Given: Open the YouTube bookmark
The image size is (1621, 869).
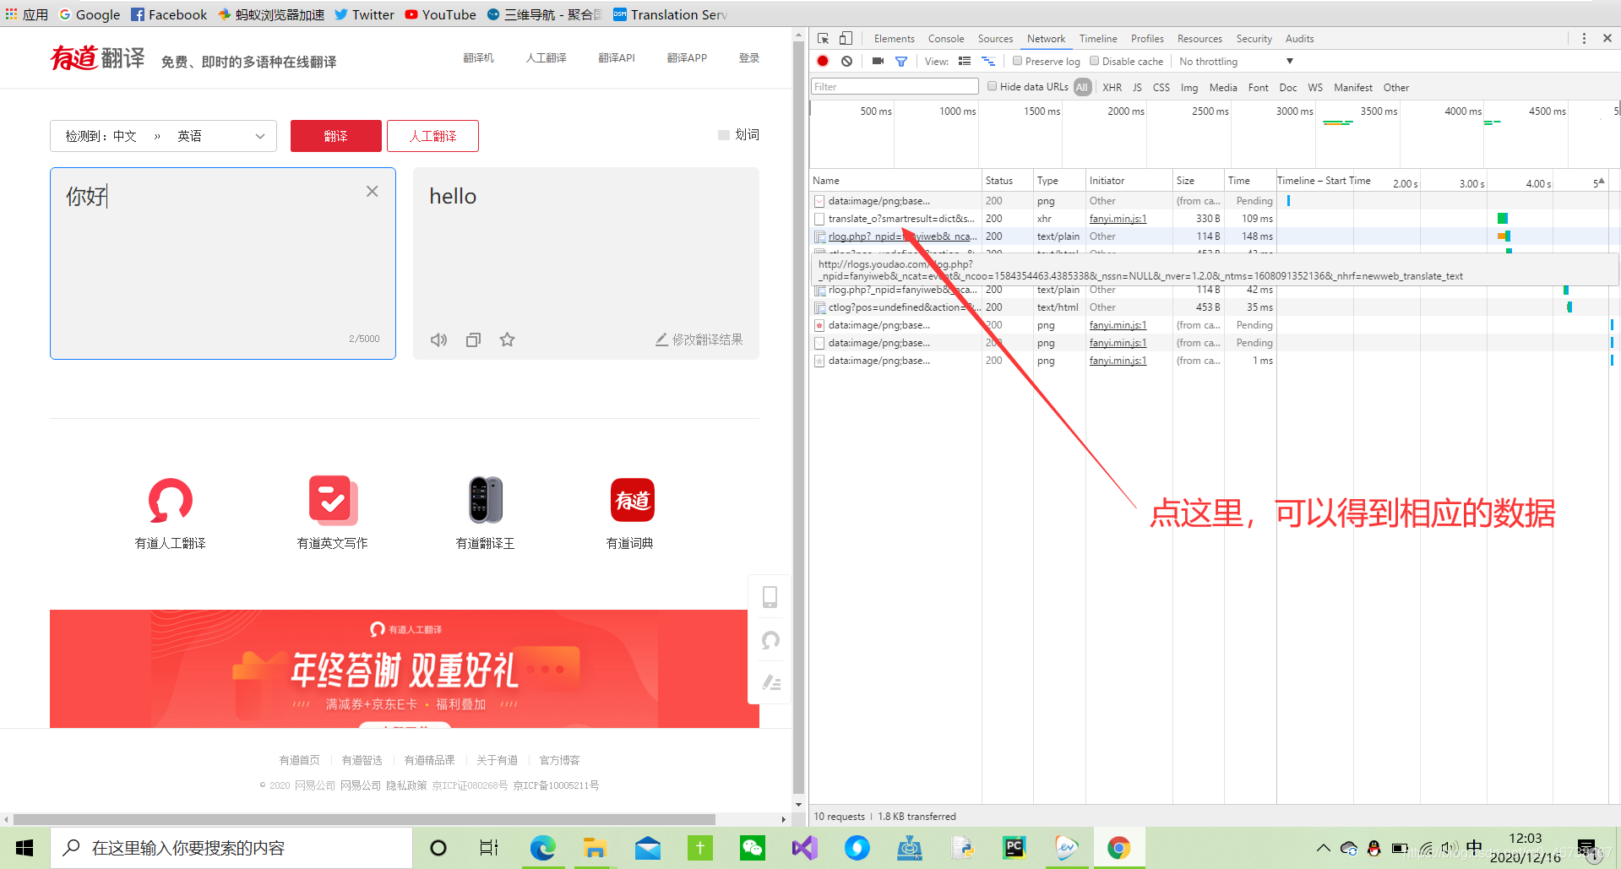Looking at the screenshot, I should point(440,14).
